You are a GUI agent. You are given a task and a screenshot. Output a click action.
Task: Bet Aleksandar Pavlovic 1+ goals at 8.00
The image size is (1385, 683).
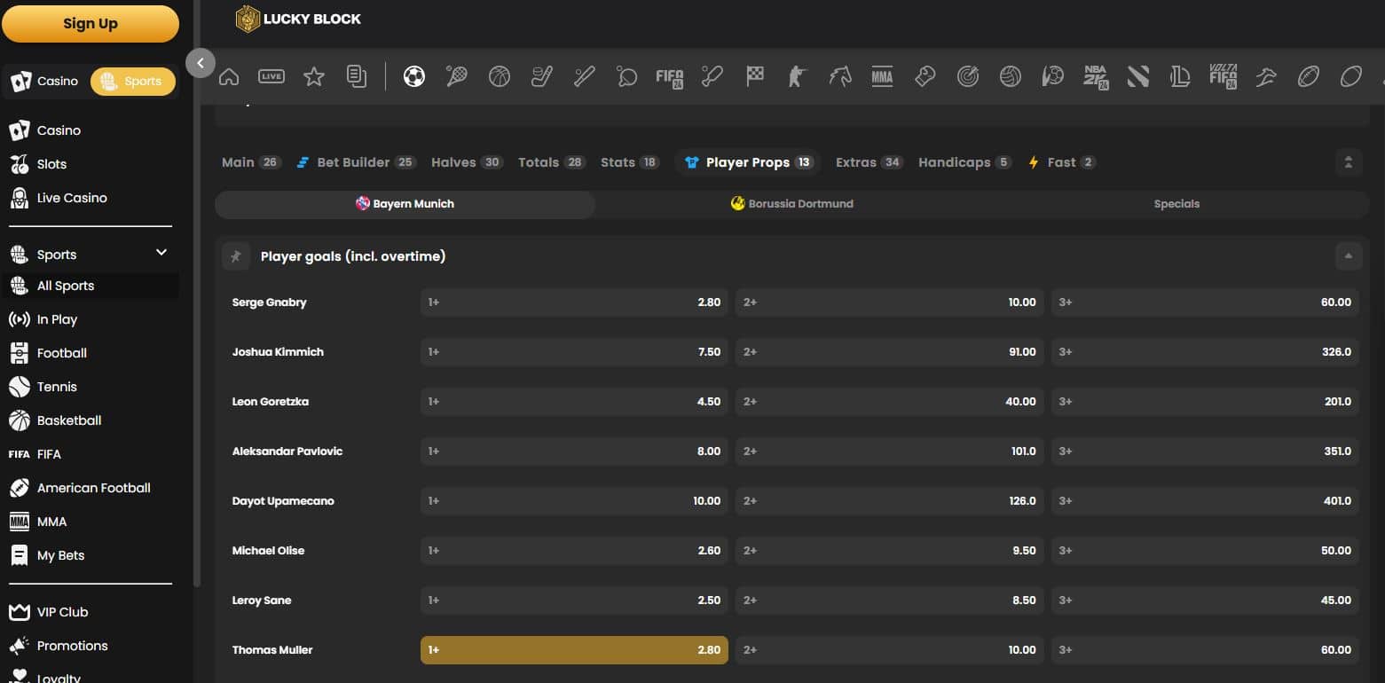pos(574,451)
